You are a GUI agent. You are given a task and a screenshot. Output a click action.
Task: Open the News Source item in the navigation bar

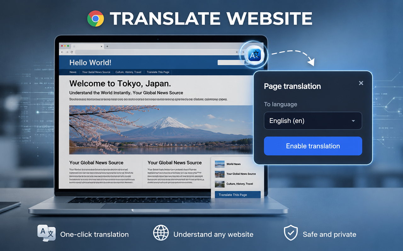pyautogui.click(x=96, y=72)
